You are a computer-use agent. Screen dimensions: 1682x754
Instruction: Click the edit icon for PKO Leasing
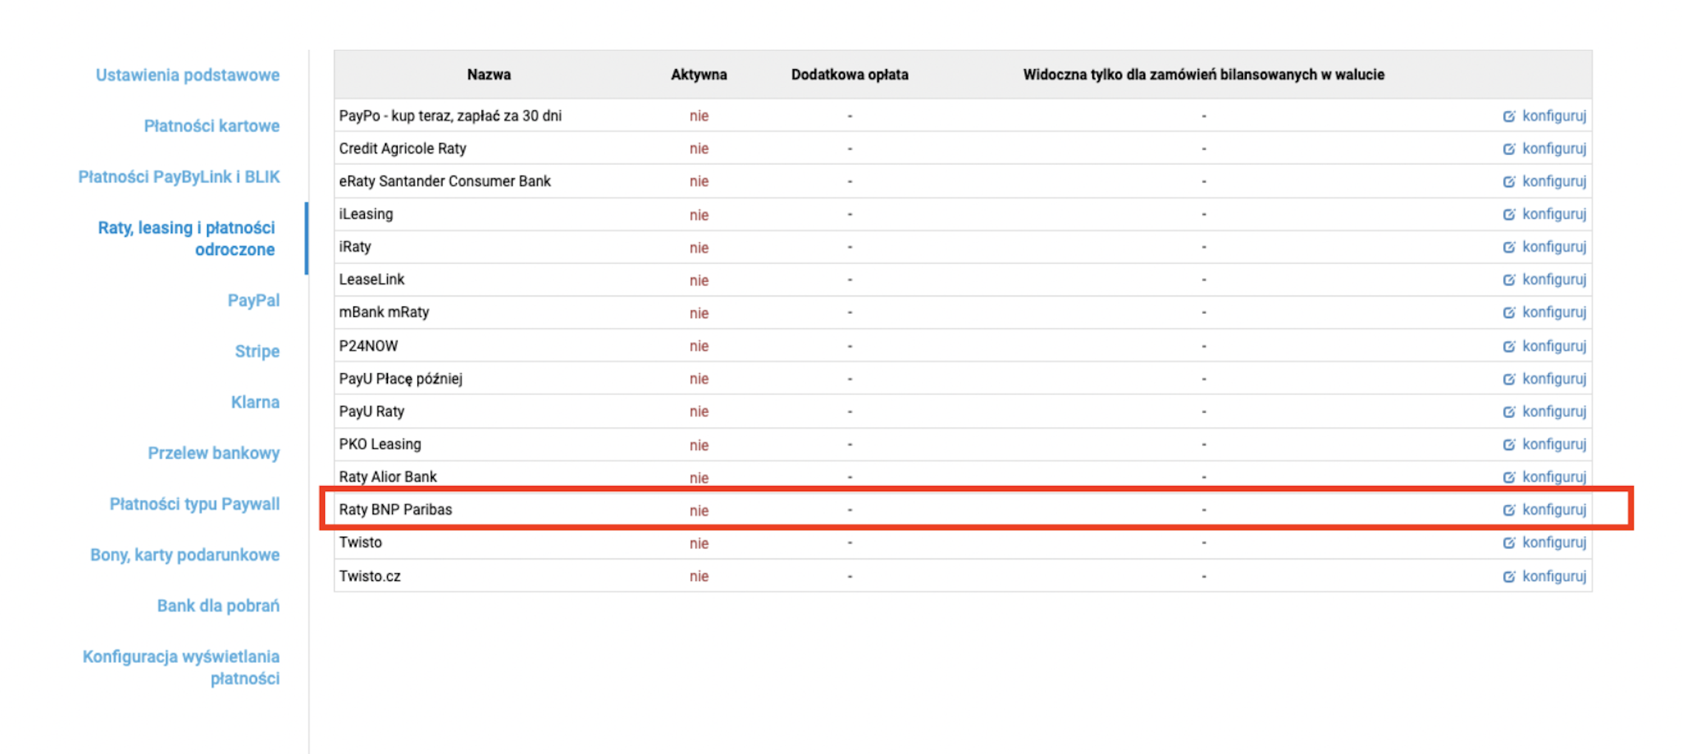(1509, 444)
